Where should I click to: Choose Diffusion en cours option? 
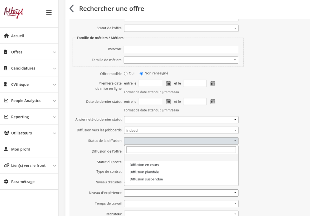coord(144,165)
